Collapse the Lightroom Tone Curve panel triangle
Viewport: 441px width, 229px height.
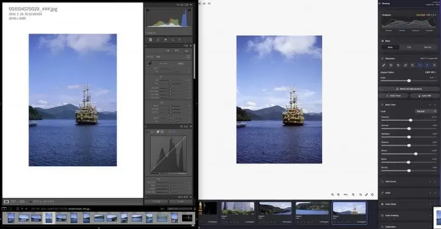click(x=191, y=126)
